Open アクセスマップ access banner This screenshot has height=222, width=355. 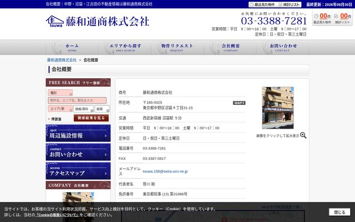[x=78, y=171]
